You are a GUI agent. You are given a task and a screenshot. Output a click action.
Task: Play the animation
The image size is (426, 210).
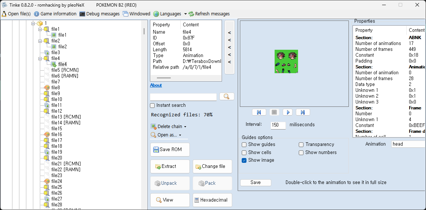click(288, 112)
